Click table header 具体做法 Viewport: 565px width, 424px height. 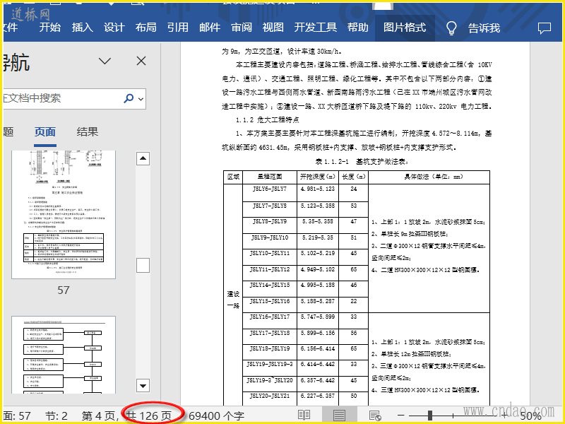tap(429, 177)
